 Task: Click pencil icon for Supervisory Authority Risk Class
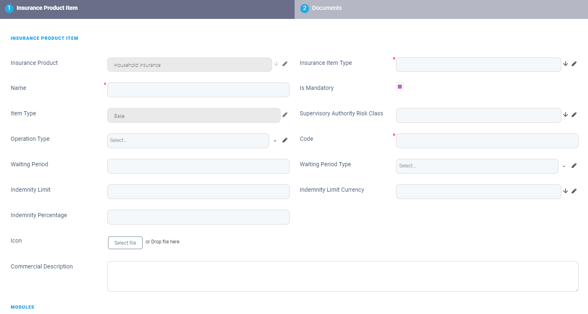(x=574, y=115)
